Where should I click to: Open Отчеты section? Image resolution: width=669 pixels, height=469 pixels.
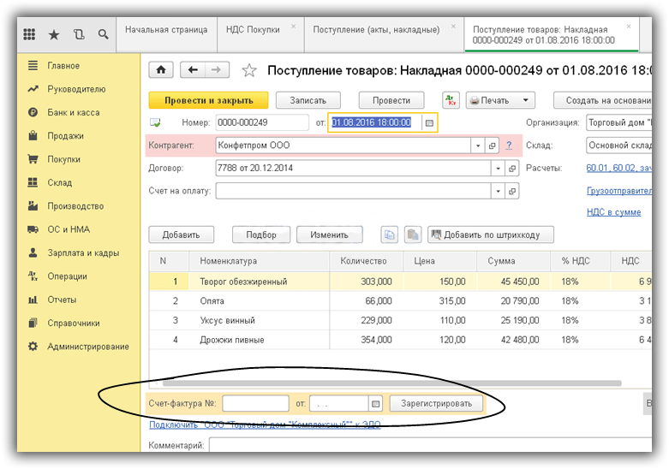(62, 300)
